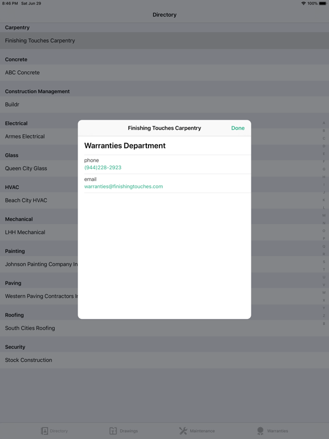Image resolution: width=329 pixels, height=439 pixels.
Task: Open the Maintenance wrench icon tab
Action: (183, 431)
